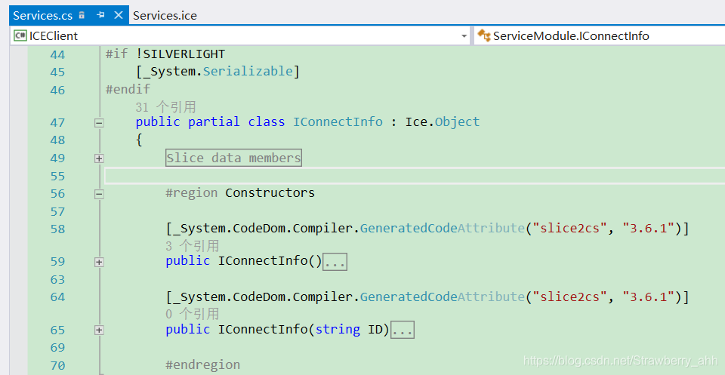Expand Slice data members region at line 49
Screen dimensions: 725x375
[x=99, y=158]
